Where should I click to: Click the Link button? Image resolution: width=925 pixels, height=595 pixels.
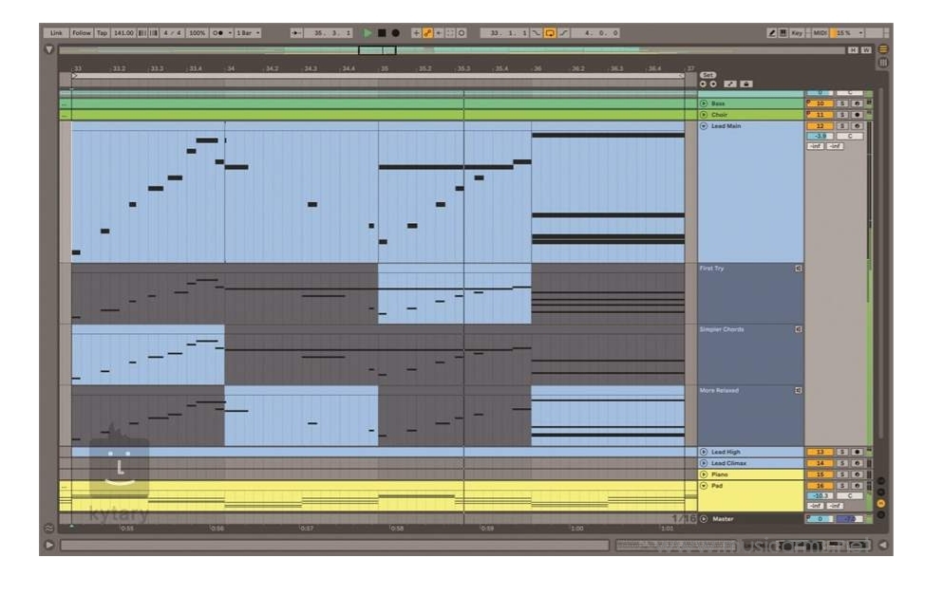[x=57, y=33]
